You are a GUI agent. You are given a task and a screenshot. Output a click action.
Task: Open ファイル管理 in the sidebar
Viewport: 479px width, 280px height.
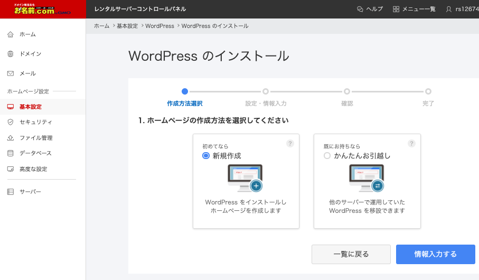point(35,138)
